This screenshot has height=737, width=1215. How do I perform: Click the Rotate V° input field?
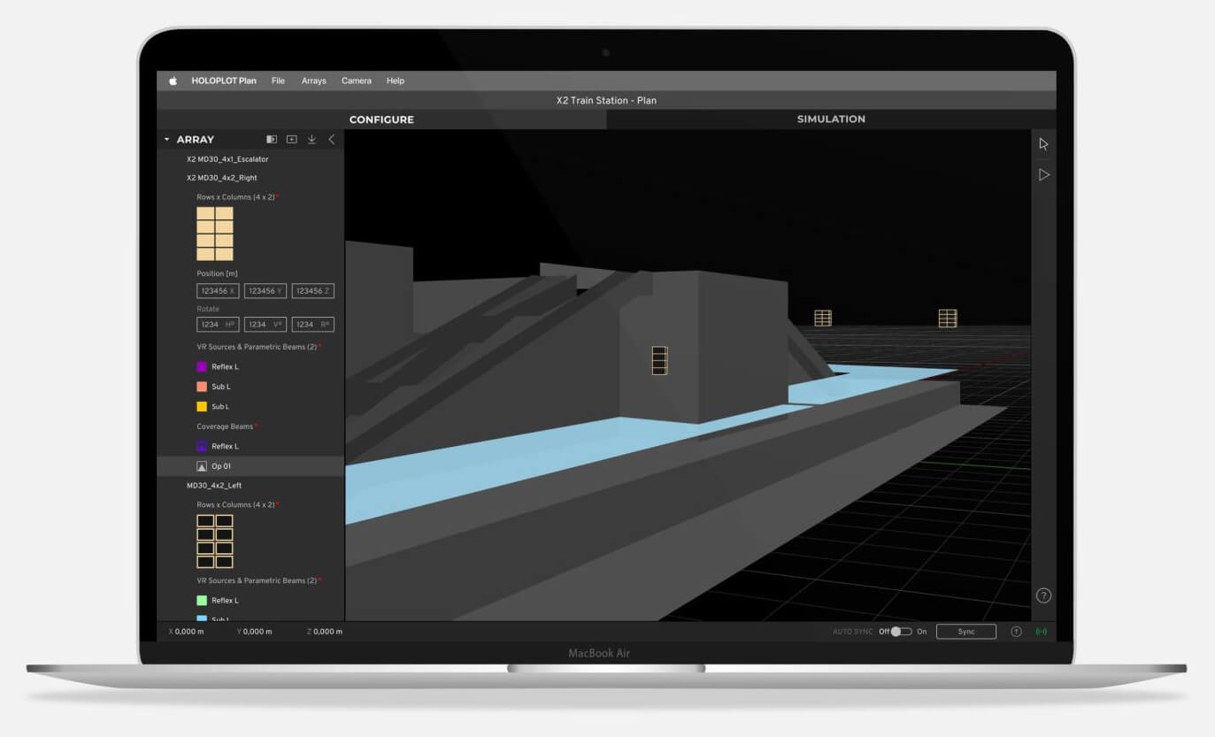pyautogui.click(x=265, y=325)
